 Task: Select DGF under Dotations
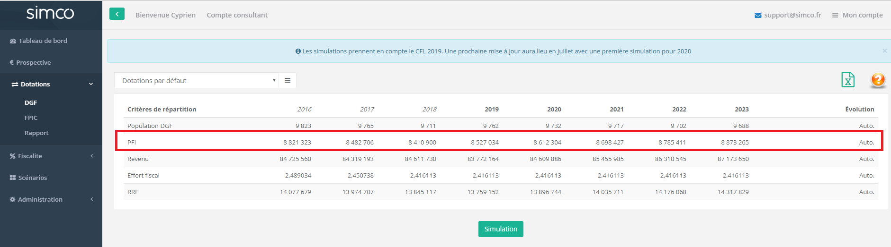(x=31, y=102)
